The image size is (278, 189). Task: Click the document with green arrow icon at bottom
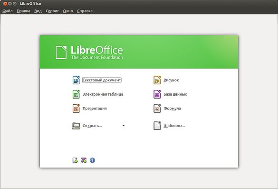point(75,160)
